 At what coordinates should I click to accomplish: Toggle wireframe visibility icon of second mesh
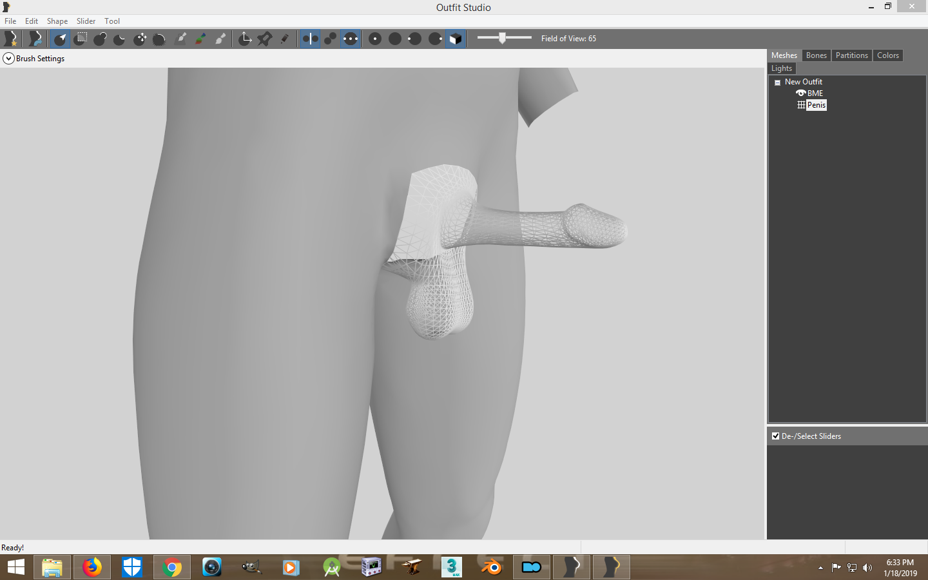[801, 105]
